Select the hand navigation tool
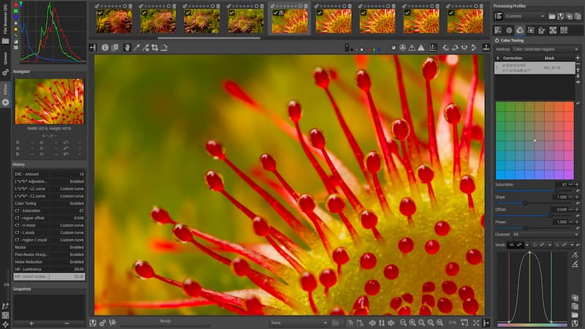 (x=126, y=48)
